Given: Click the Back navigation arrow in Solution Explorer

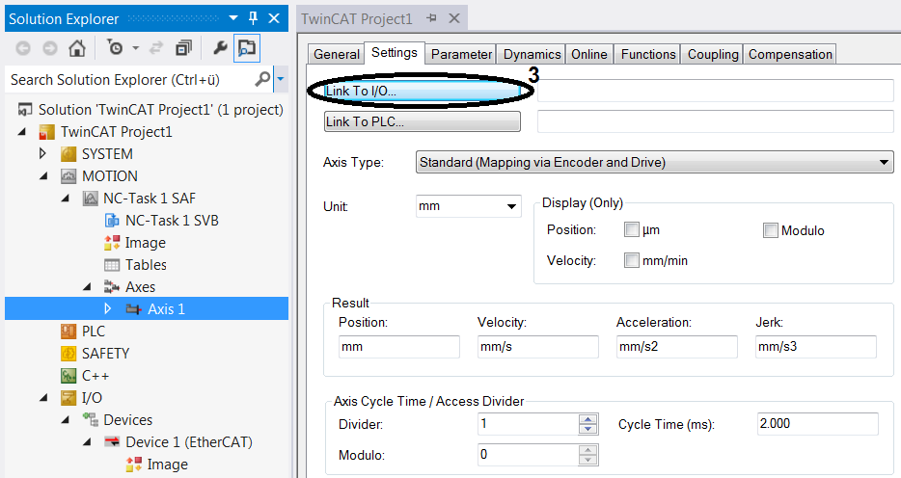Looking at the screenshot, I should tap(23, 48).
